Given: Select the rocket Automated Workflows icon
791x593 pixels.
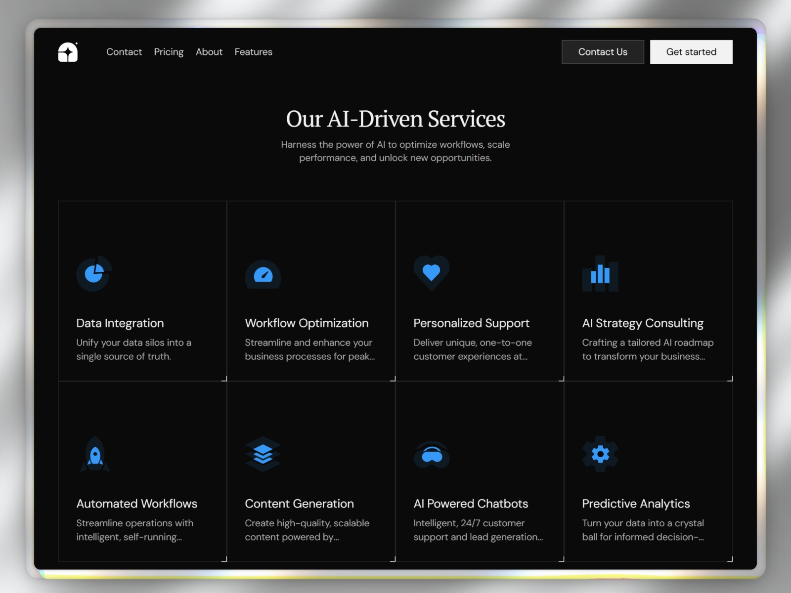Looking at the screenshot, I should point(94,454).
